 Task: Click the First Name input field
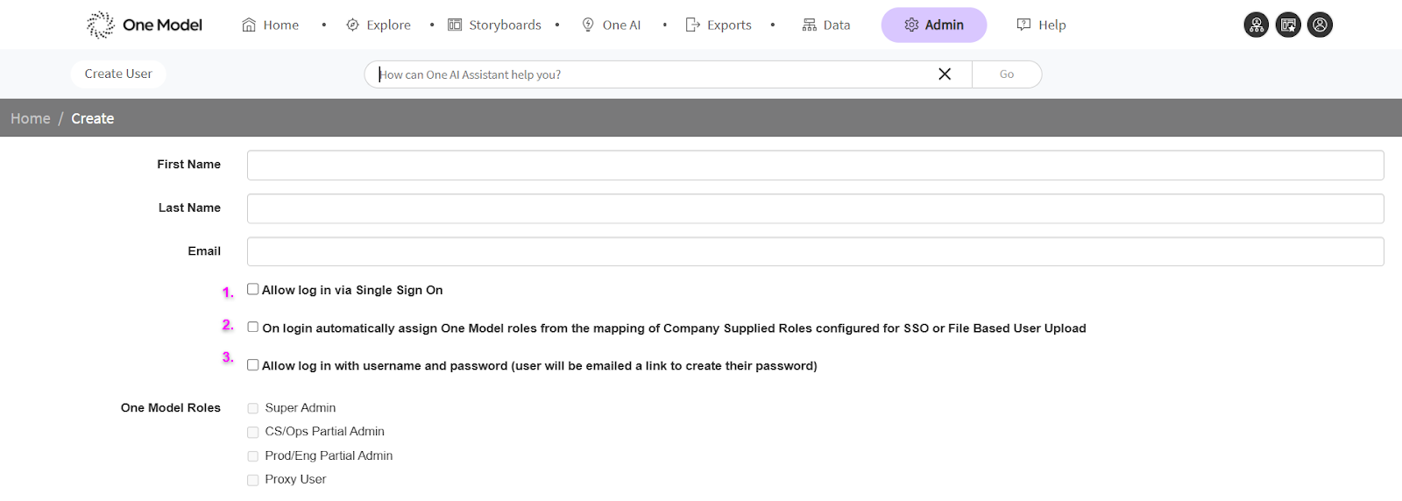815,165
